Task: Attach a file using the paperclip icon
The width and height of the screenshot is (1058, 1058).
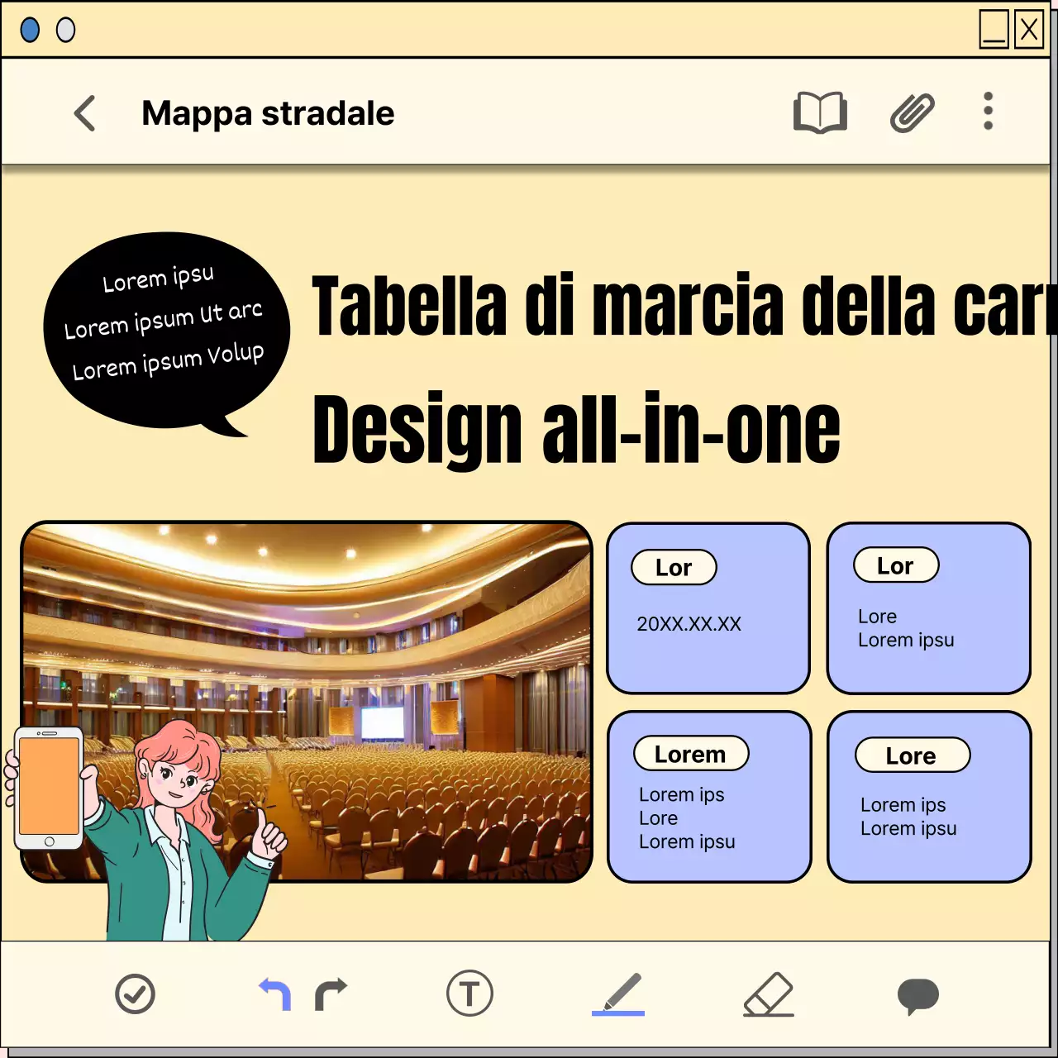Action: pos(911,112)
